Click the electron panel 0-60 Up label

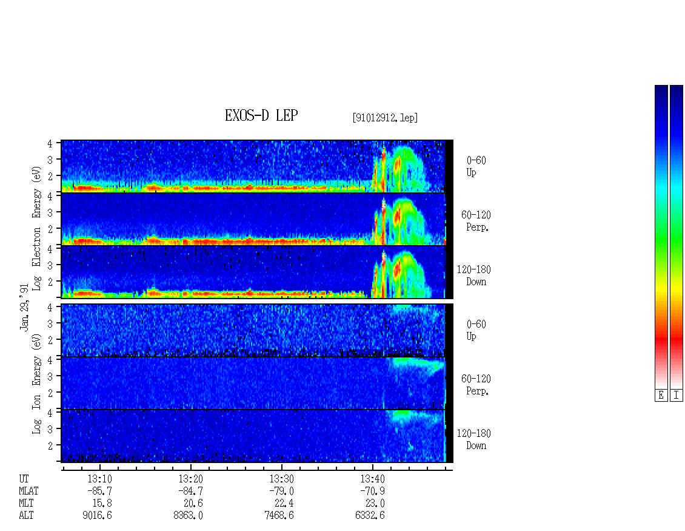(x=476, y=166)
